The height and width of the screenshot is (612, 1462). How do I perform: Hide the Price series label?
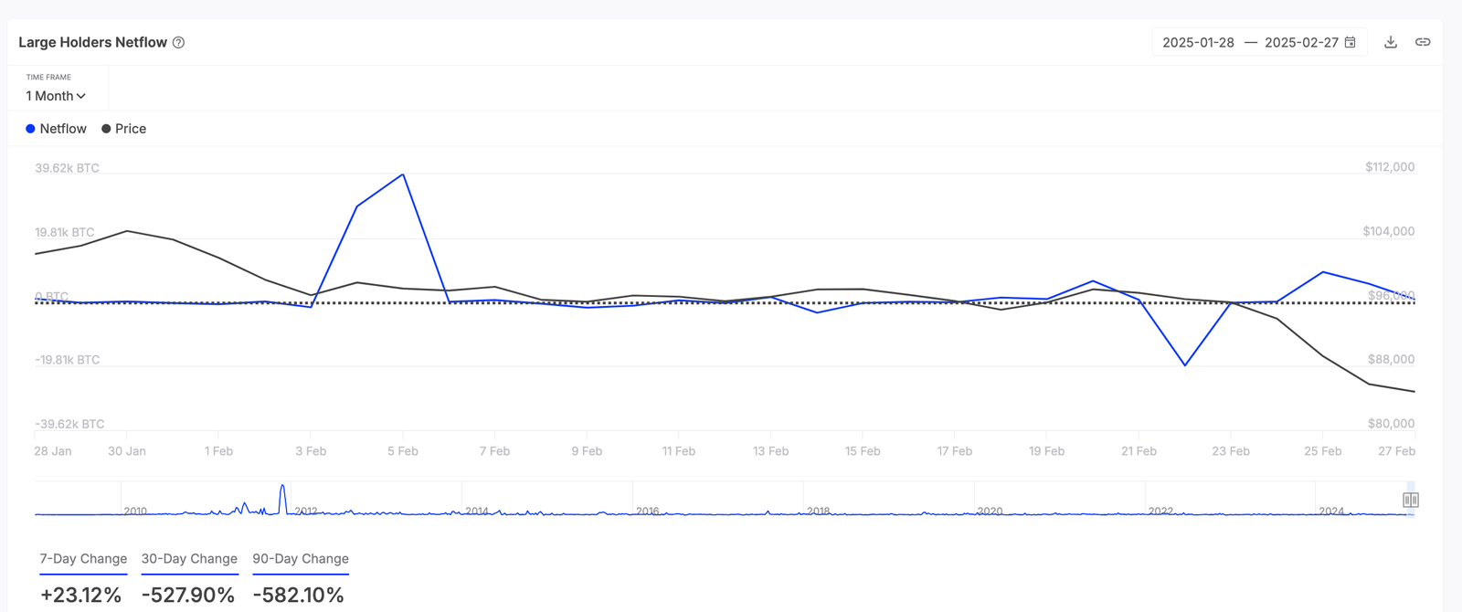tap(131, 129)
